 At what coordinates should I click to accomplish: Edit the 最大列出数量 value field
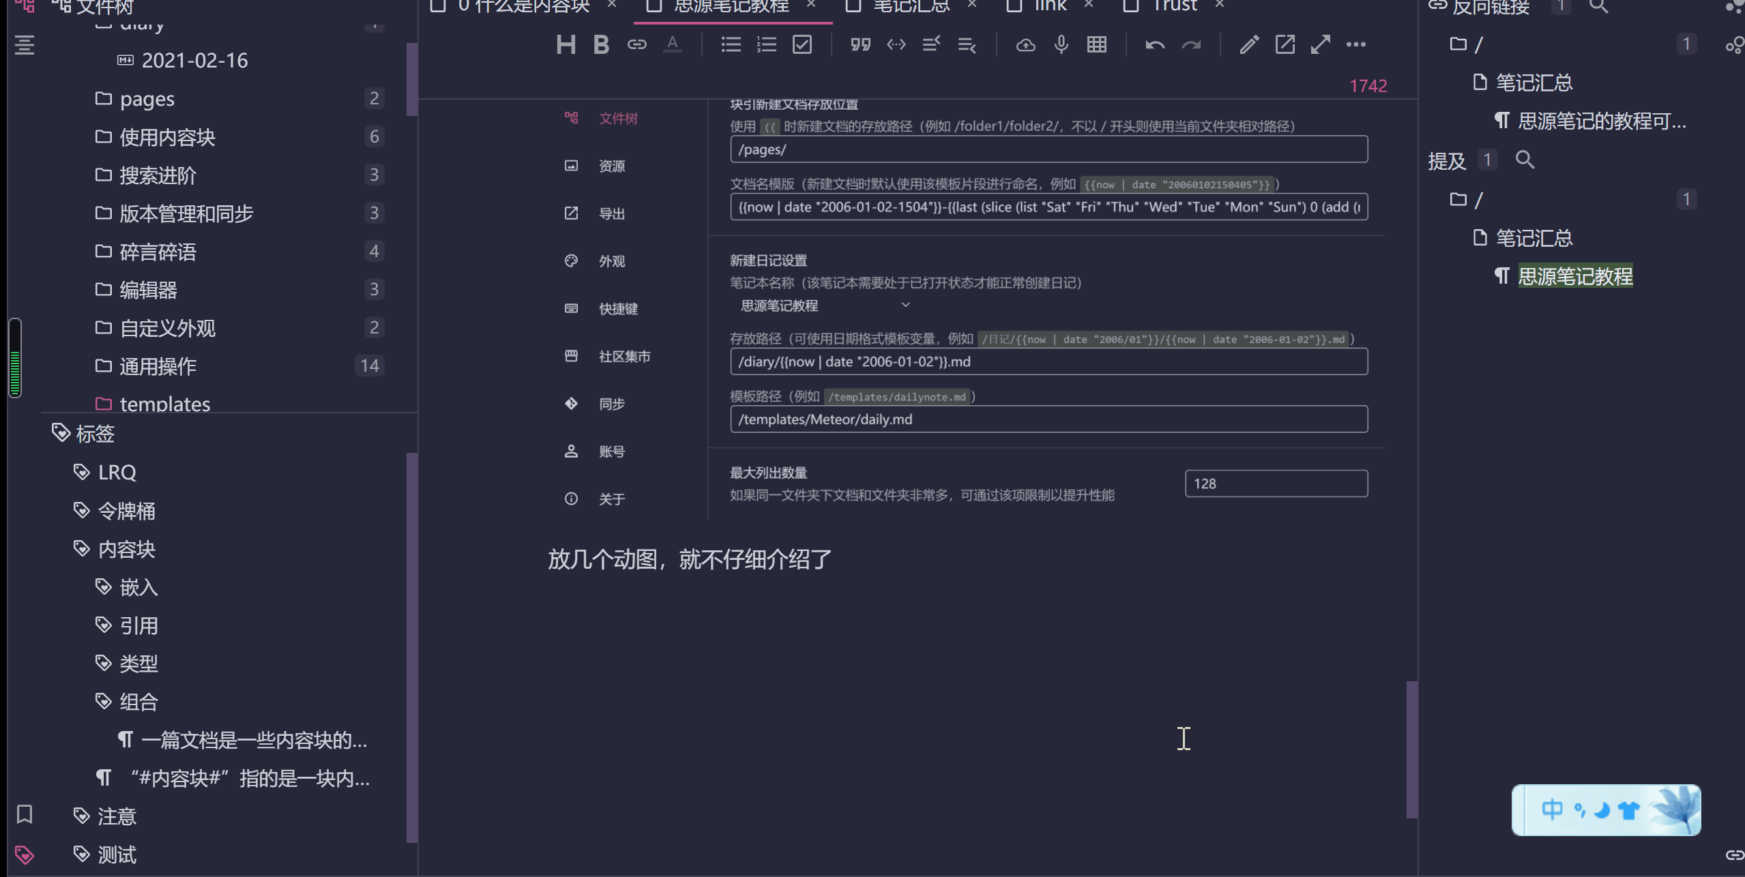point(1275,484)
